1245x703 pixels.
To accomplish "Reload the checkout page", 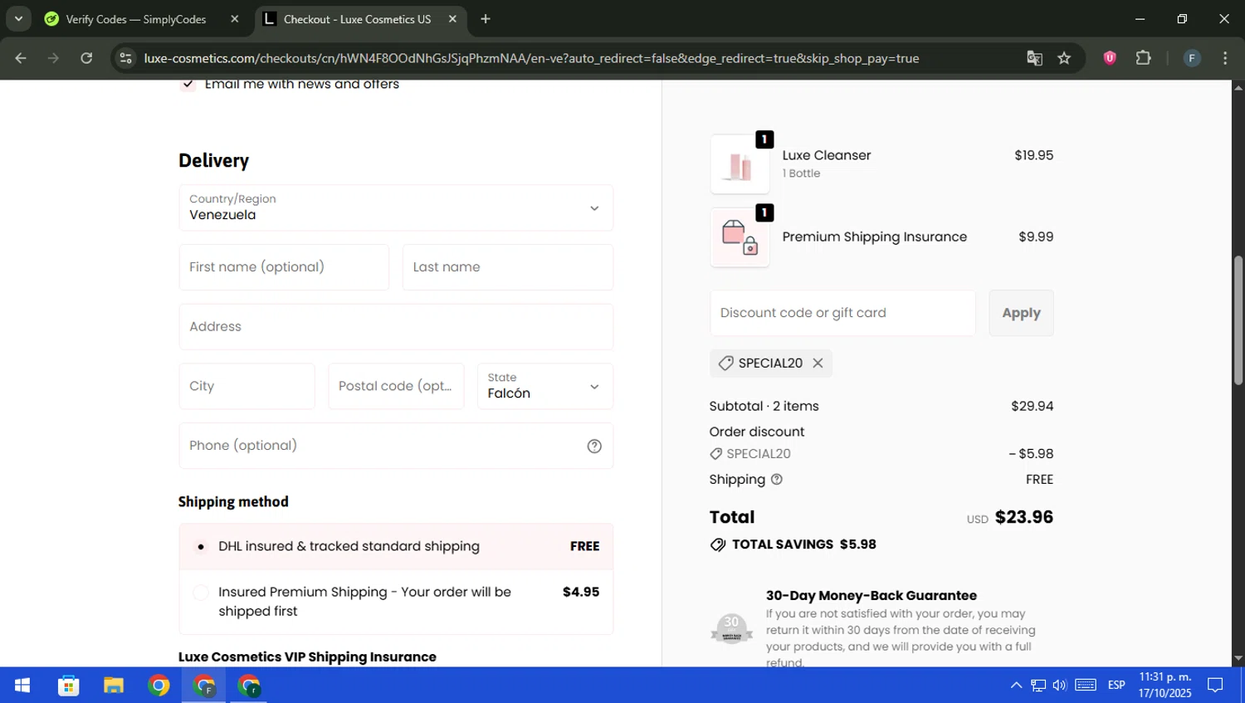I will tap(86, 58).
